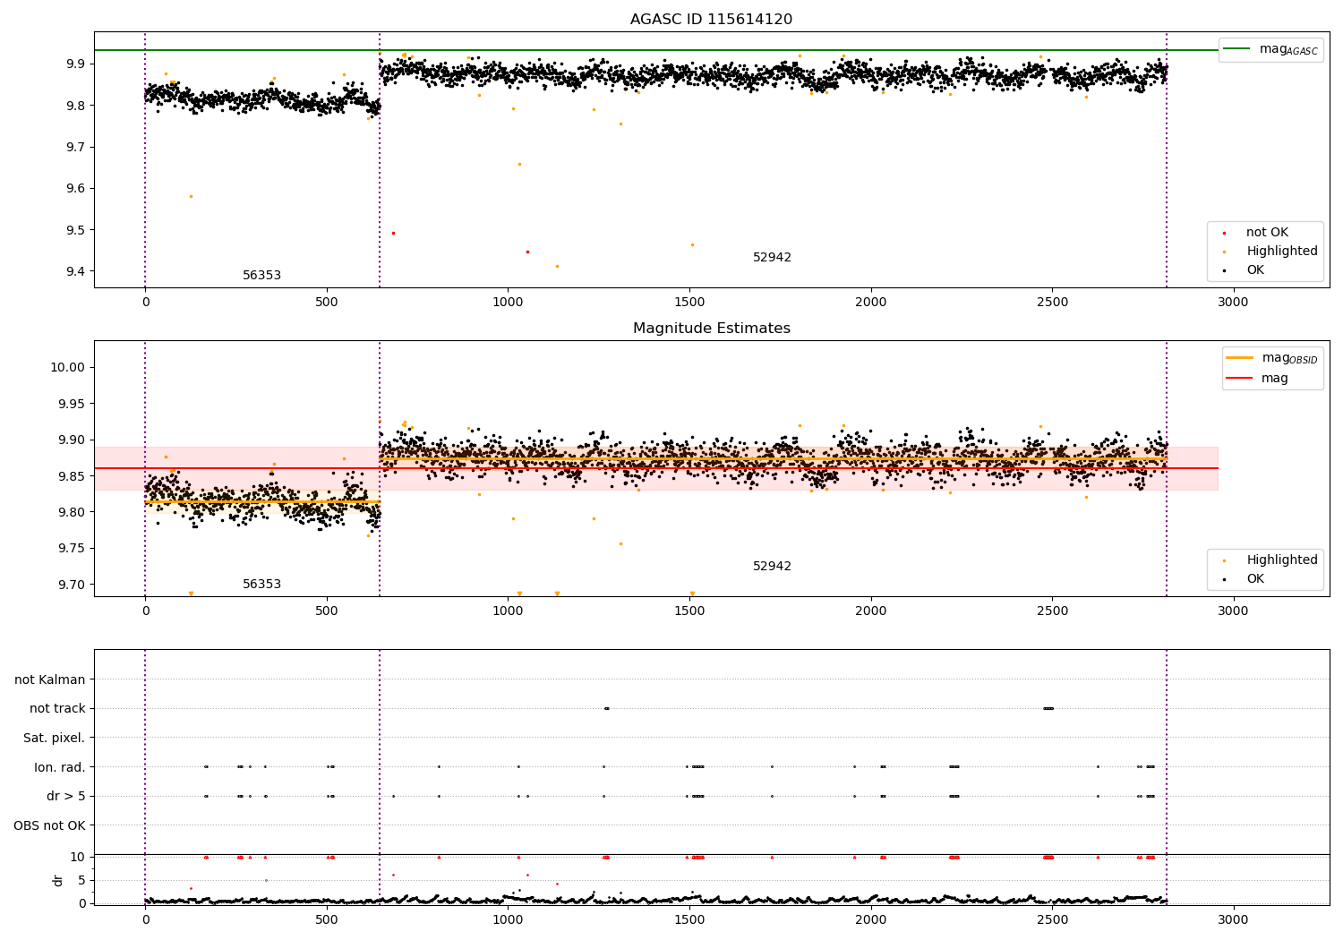Image resolution: width=1343 pixels, height=940 pixels.
Task: Click the red 'mag' legend entry
Action: click(1257, 379)
